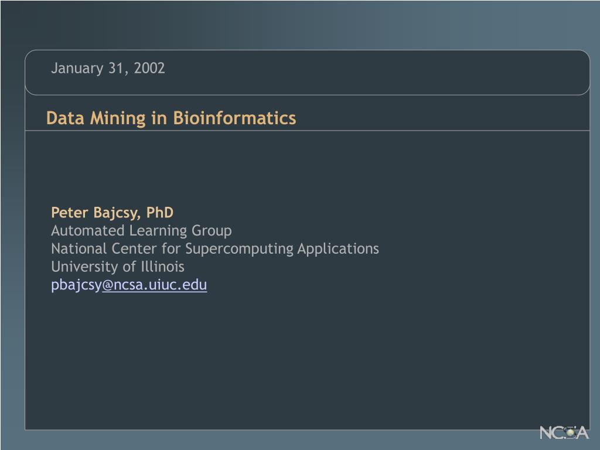Select the date text January 31, 2002
This screenshot has width=600, height=450.
tap(108, 69)
